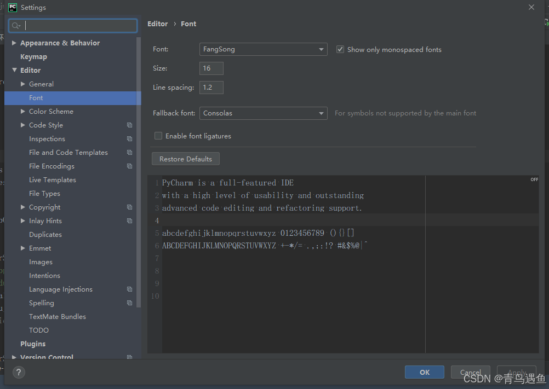Image resolution: width=549 pixels, height=389 pixels.
Task: Click the Line spacing field
Action: pos(211,88)
